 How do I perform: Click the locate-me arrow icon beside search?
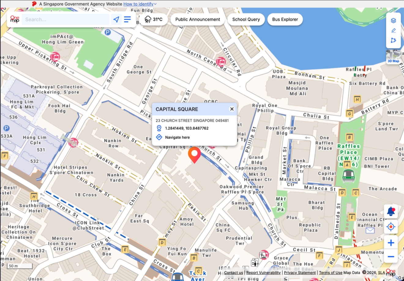[x=116, y=19]
